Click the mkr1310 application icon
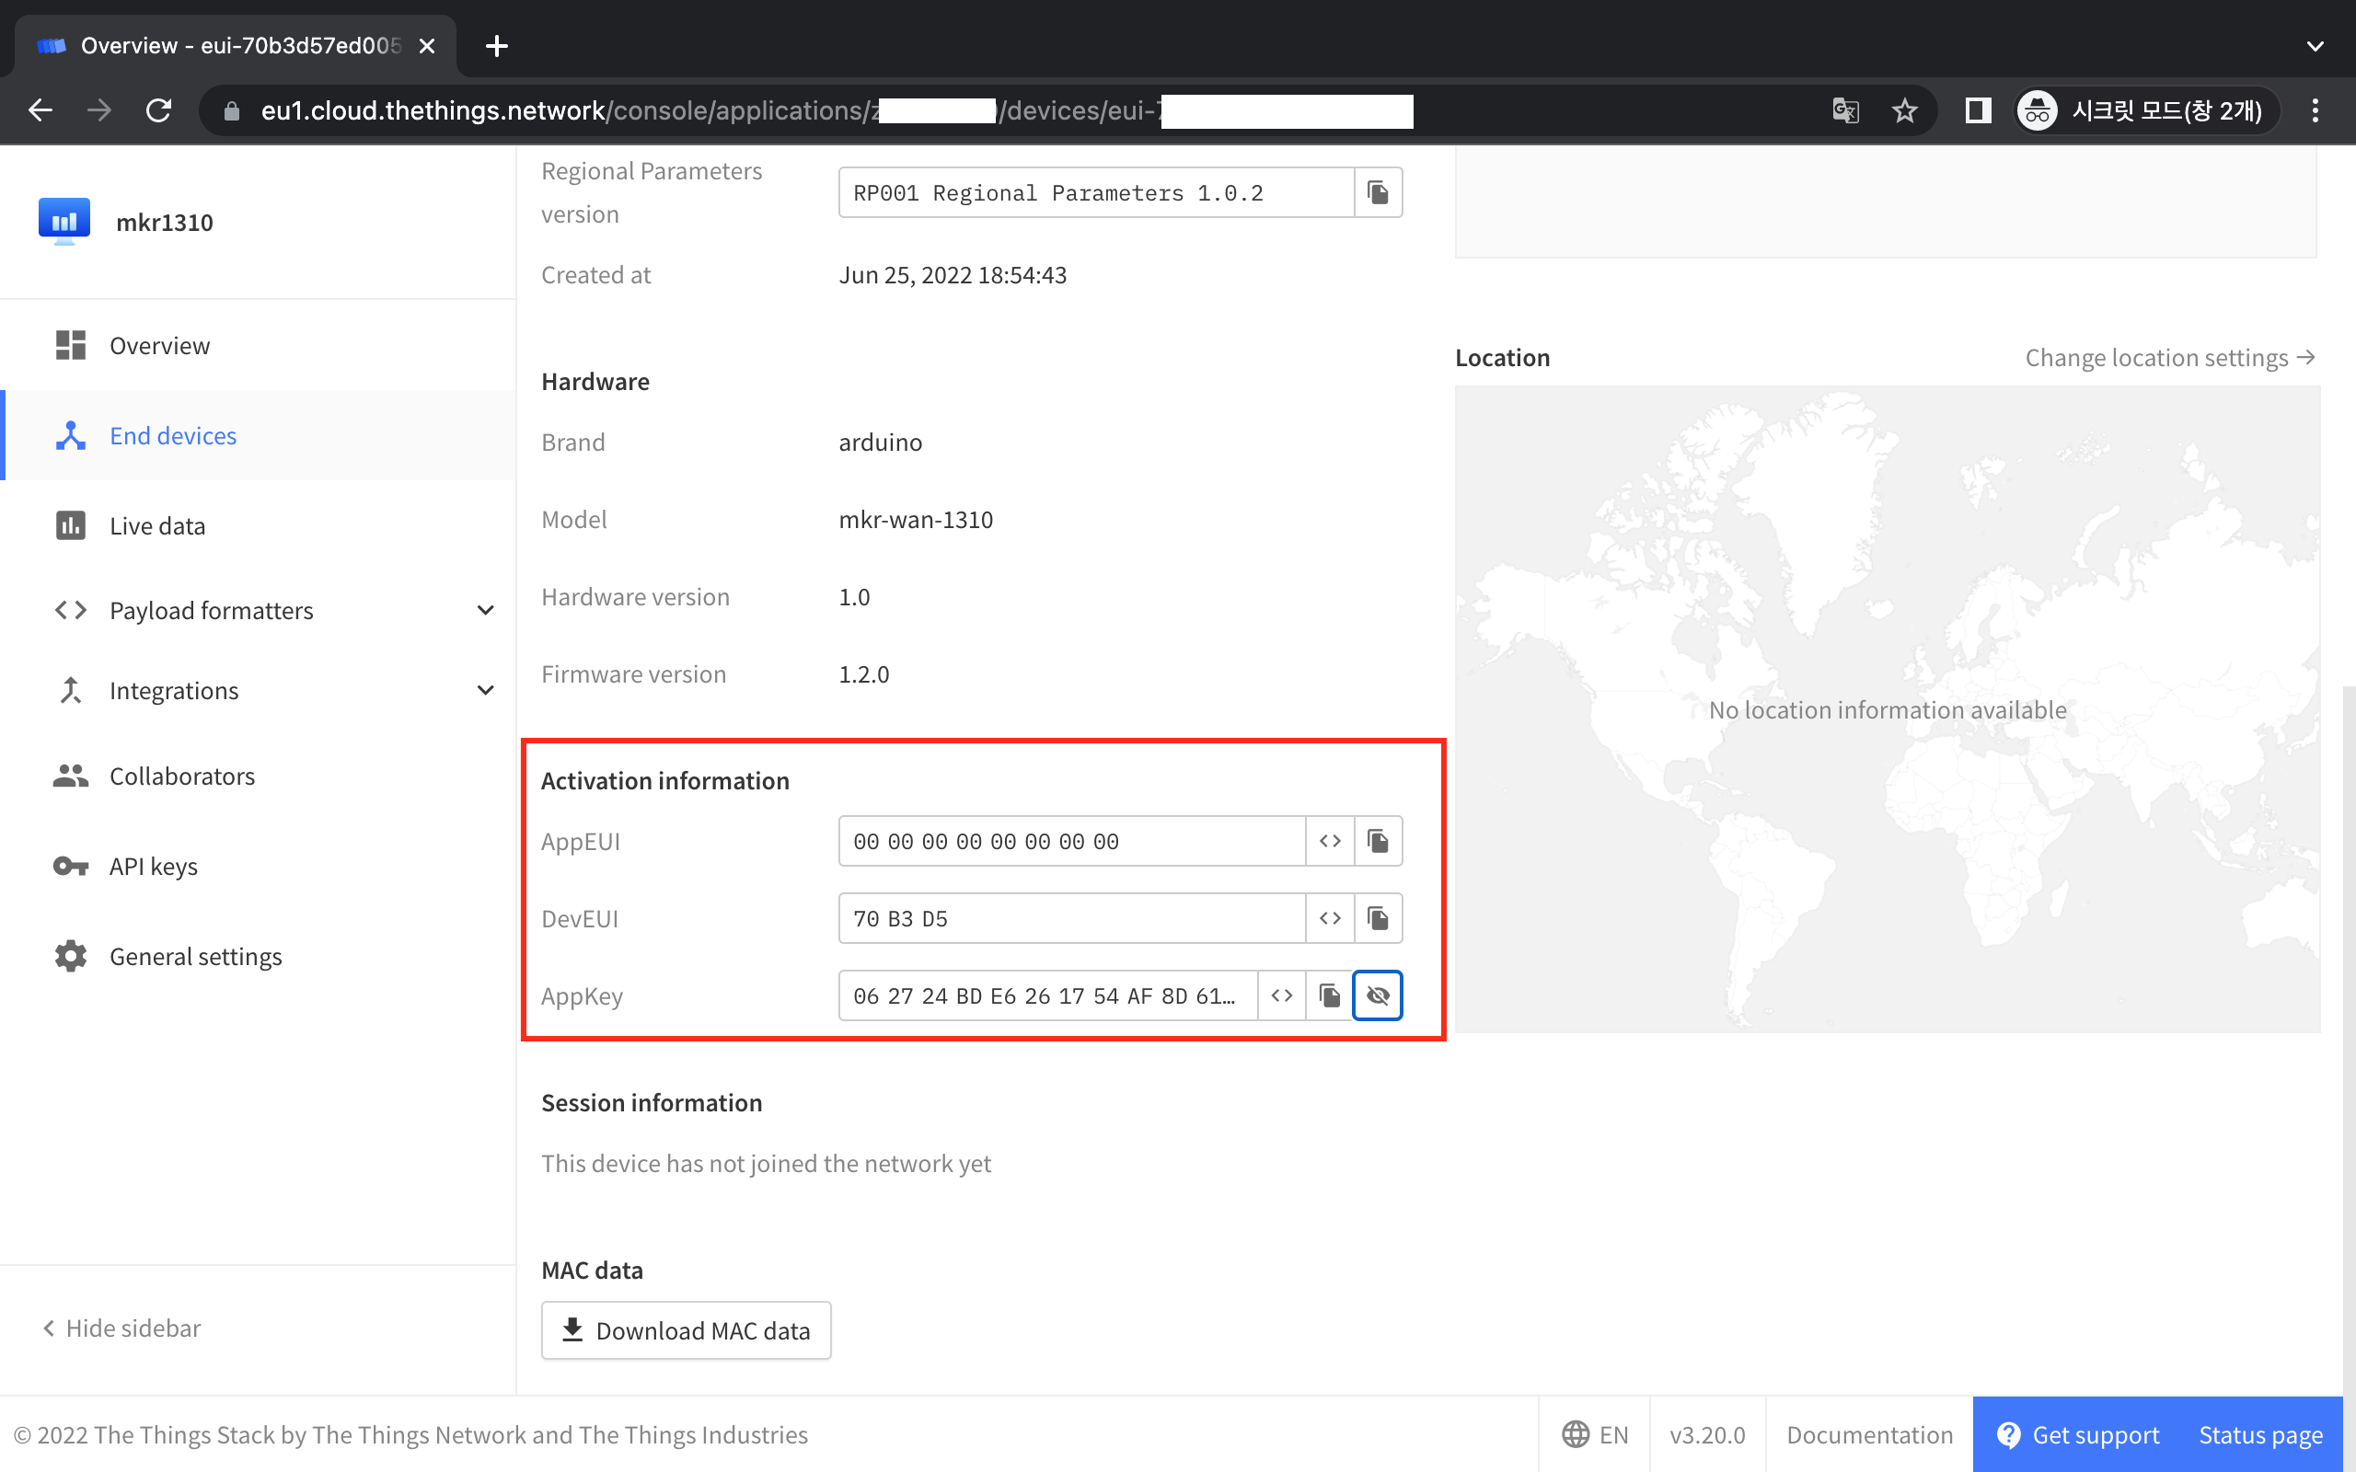2356x1472 pixels. click(x=64, y=221)
